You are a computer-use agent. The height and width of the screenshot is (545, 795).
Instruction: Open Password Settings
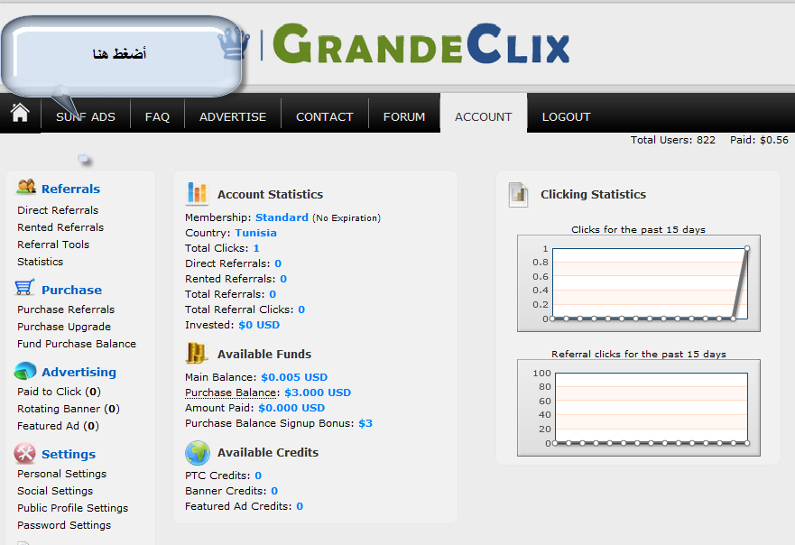64,525
